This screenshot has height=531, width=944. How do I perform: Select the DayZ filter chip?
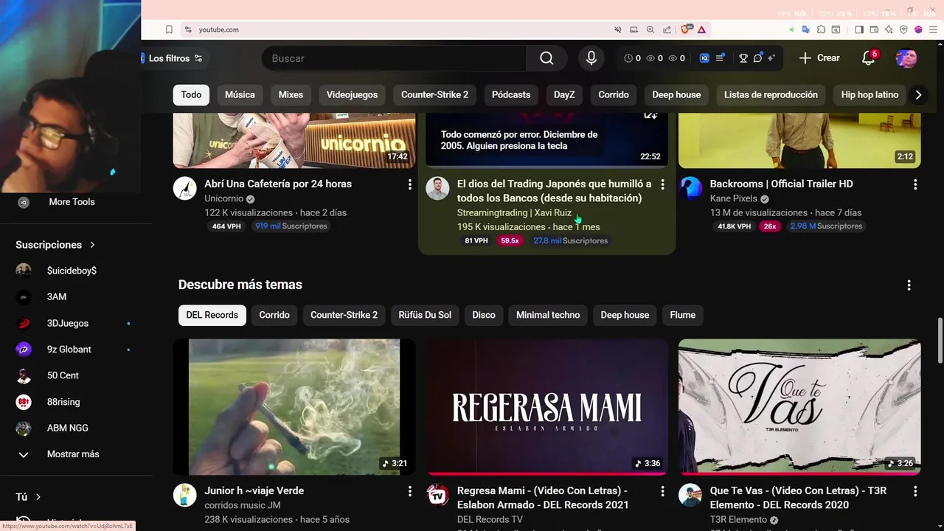pyautogui.click(x=564, y=94)
